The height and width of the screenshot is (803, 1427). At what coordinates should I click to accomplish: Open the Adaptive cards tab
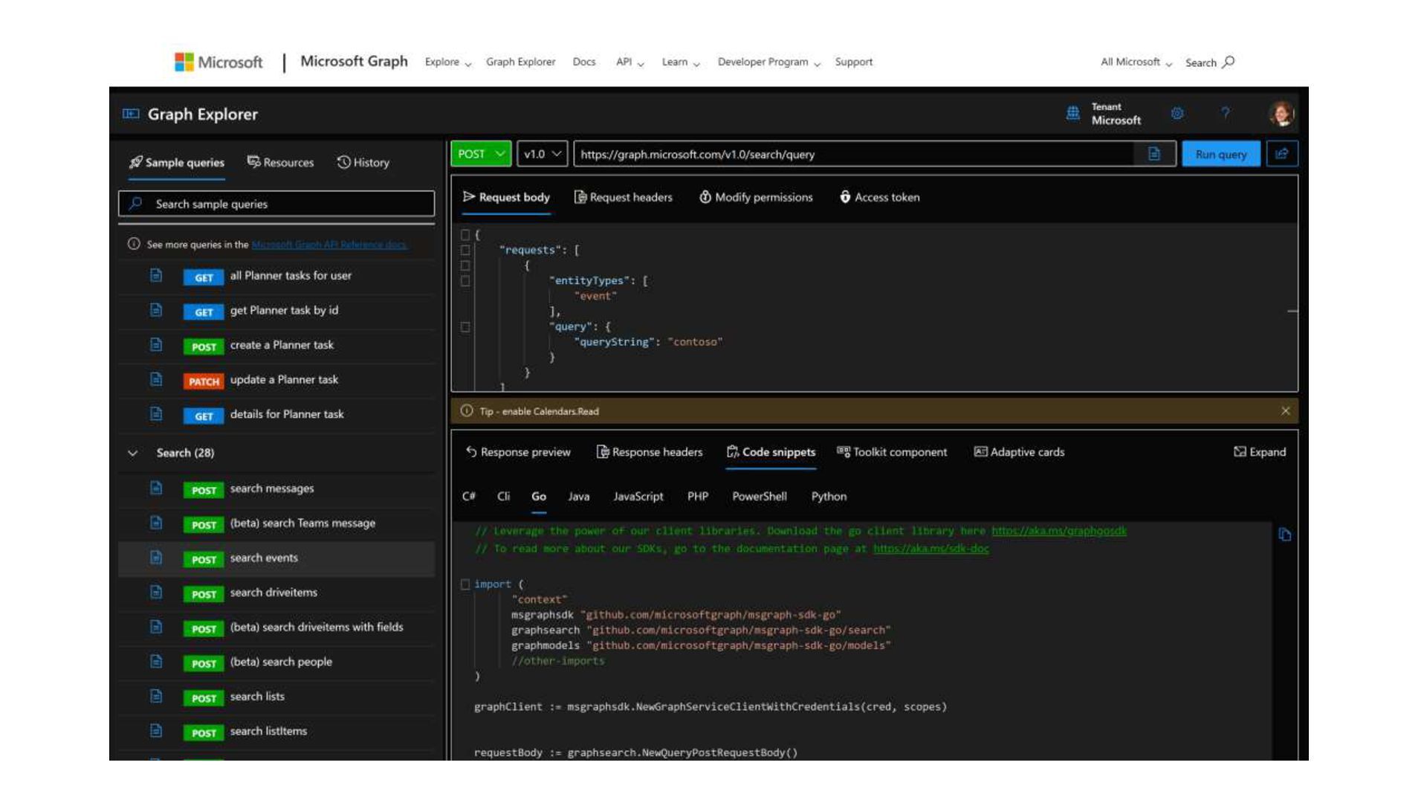(x=1019, y=452)
